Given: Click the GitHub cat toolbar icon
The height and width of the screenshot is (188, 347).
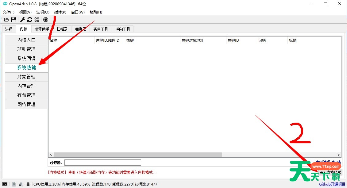Looking at the screenshot, I should [46, 20].
